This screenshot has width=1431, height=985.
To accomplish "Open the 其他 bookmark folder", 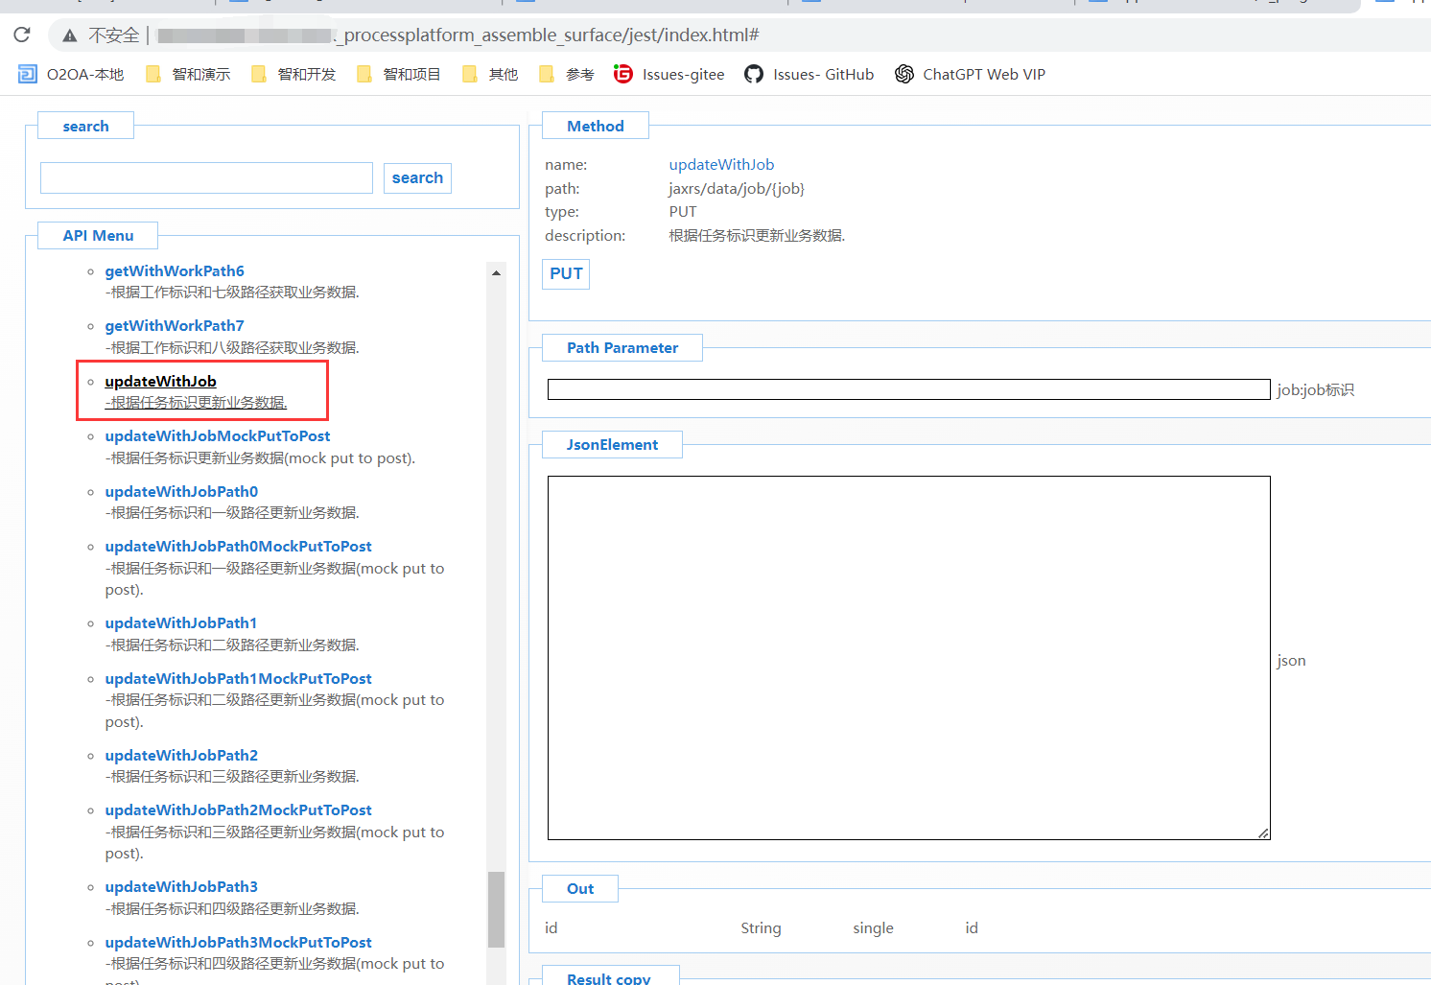I will click(x=490, y=75).
